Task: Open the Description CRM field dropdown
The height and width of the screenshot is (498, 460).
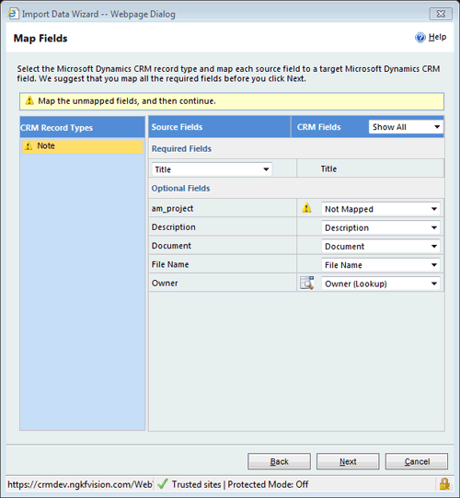Action: [x=381, y=227]
